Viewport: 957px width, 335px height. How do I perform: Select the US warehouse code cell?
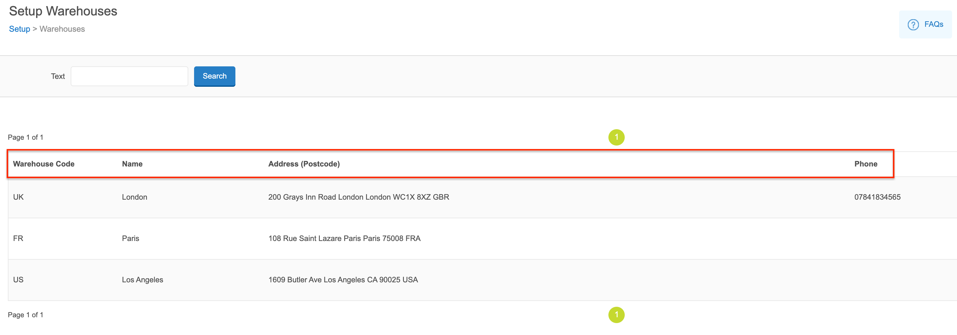[x=18, y=280]
